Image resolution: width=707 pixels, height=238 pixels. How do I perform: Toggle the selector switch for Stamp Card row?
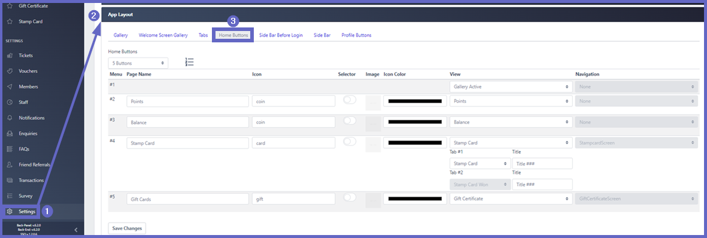(x=350, y=141)
